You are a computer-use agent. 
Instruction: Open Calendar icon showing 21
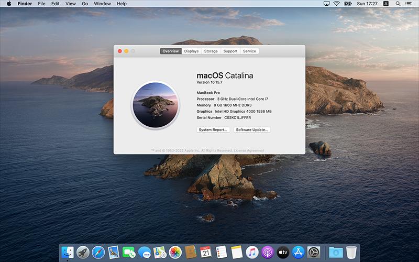206,252
